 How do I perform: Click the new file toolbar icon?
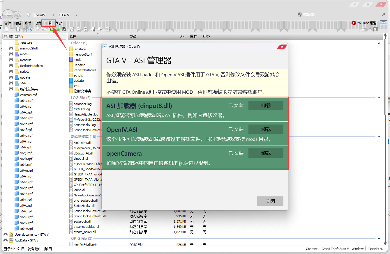click(x=6, y=29)
